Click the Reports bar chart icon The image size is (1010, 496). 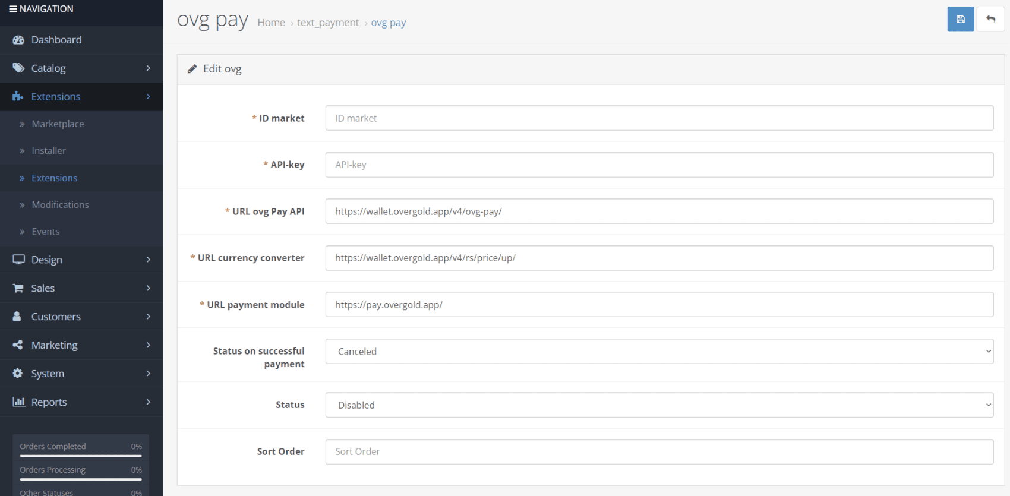click(x=18, y=402)
